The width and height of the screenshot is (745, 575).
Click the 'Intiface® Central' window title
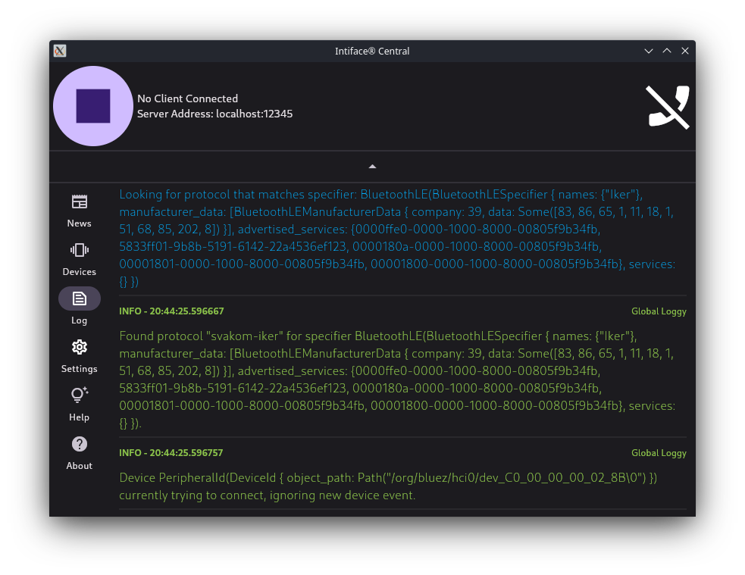(x=372, y=51)
